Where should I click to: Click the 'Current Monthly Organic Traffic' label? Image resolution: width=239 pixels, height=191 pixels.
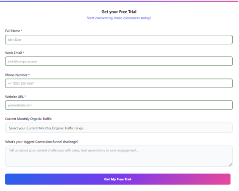[x=28, y=119]
